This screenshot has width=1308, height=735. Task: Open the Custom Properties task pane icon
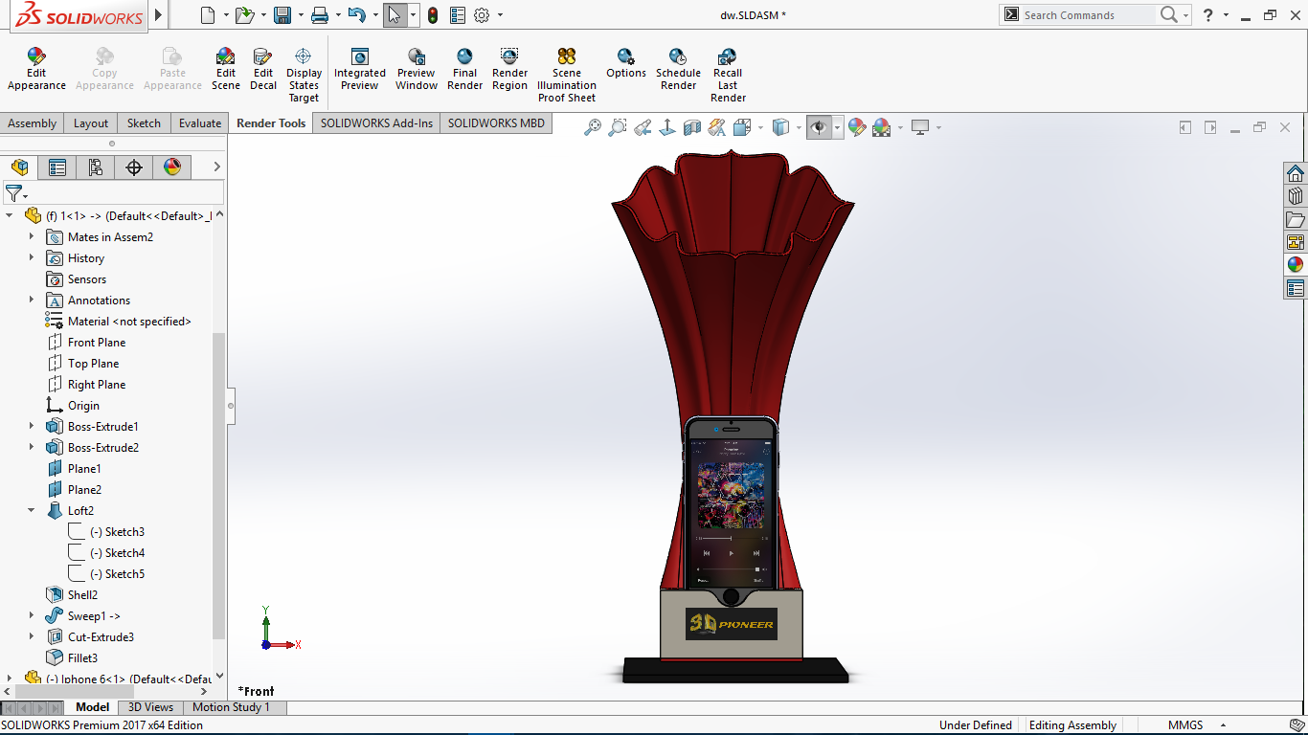coord(1296,288)
